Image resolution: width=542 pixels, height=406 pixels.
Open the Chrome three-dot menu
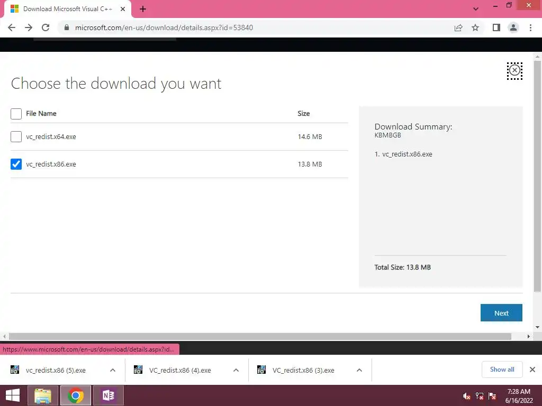point(530,27)
